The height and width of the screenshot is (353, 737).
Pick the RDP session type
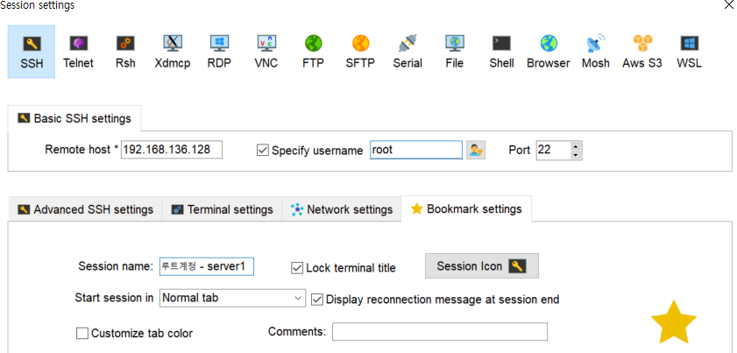(219, 52)
